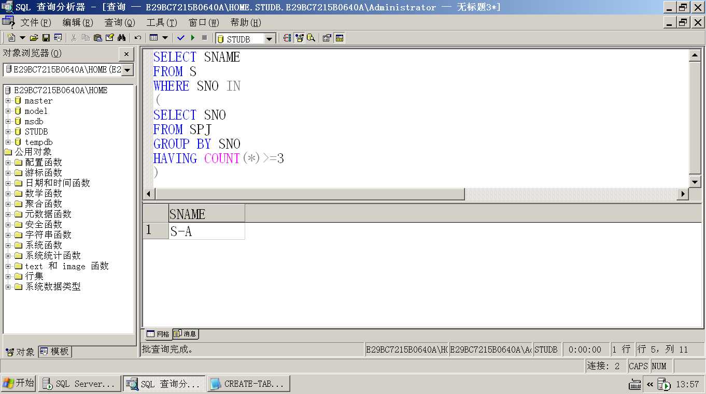The image size is (706, 394).
Task: Switch to the 对象 tab
Action: point(20,352)
